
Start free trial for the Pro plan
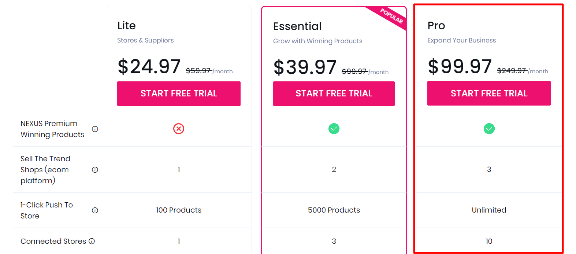pos(489,93)
